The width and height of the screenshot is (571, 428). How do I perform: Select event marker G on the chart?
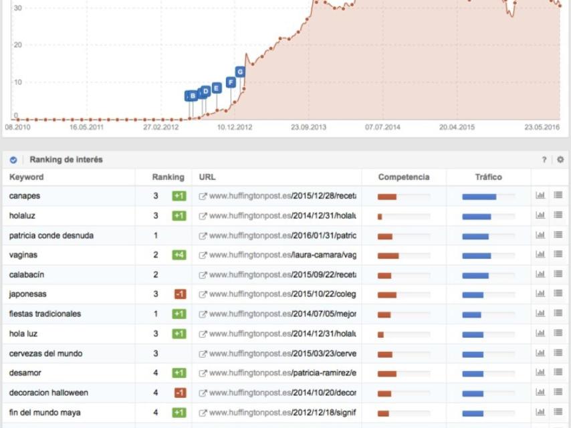pos(240,72)
